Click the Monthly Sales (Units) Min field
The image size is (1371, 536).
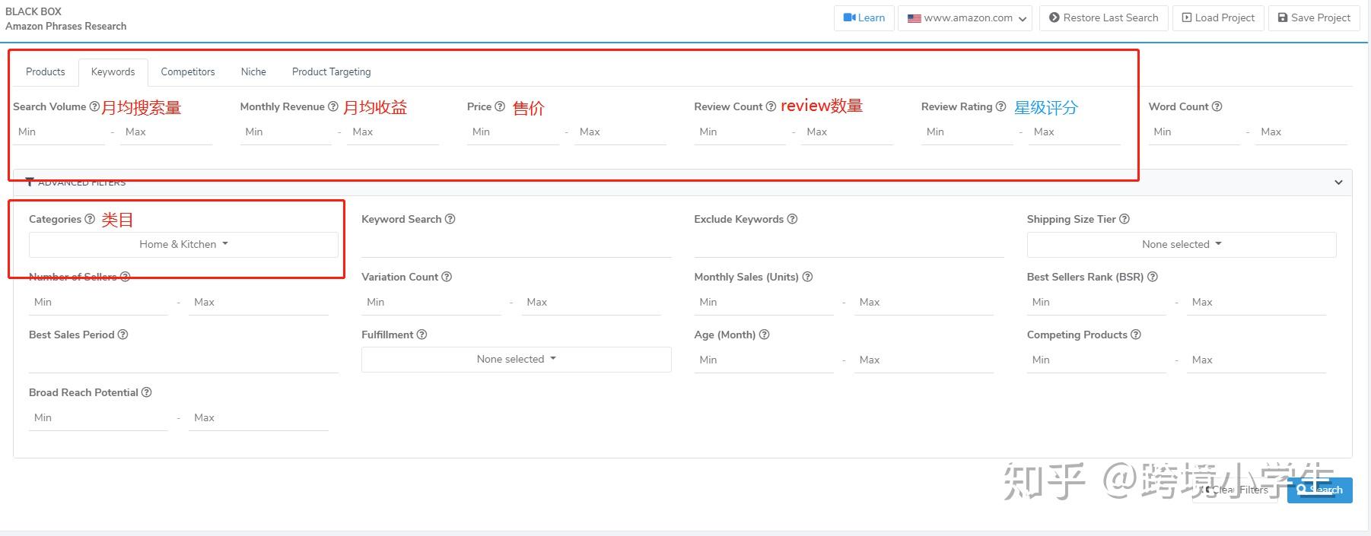pos(764,303)
